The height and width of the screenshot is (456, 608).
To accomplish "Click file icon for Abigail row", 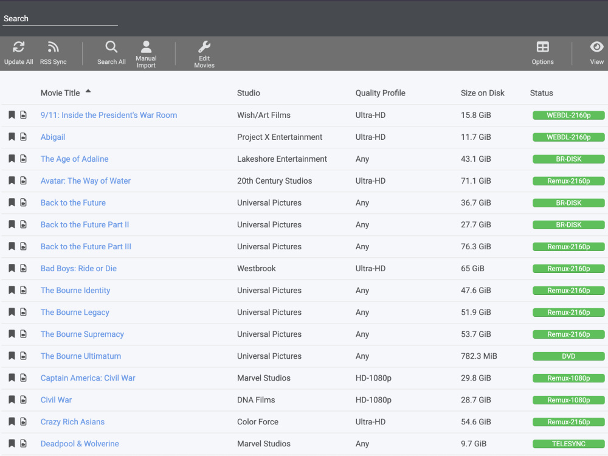I will pyautogui.click(x=23, y=137).
